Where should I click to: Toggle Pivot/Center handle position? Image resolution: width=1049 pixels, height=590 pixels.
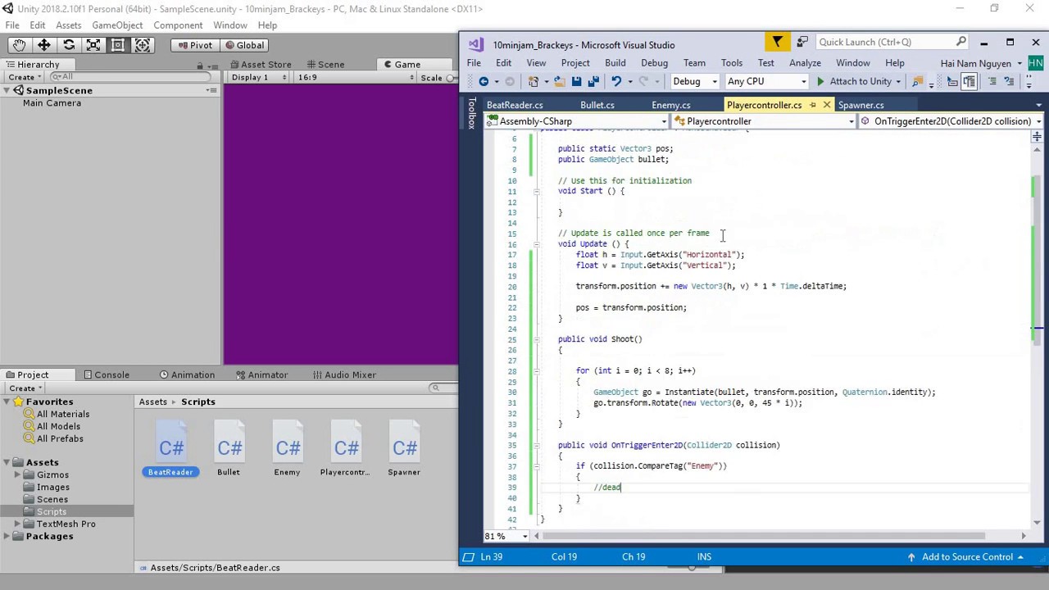195,45
